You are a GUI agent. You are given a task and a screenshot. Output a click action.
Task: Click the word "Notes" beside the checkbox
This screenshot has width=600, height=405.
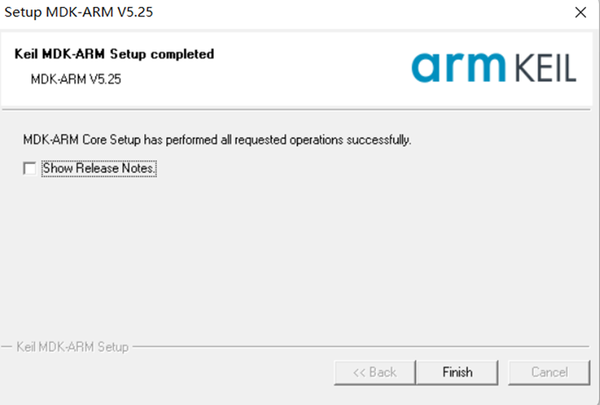point(137,168)
